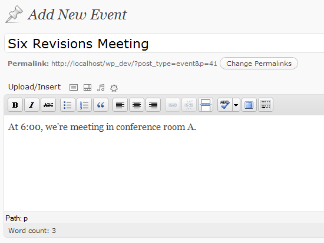Apply strikethrough ABC formatting
The image size is (324, 243).
[x=48, y=105]
